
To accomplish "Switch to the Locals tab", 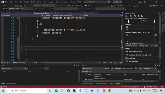I will pos(9,83).
